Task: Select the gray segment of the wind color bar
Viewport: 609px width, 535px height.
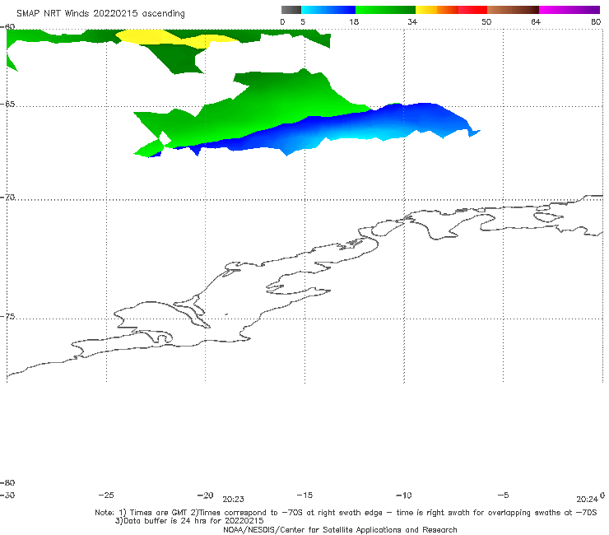Action: 291,10
